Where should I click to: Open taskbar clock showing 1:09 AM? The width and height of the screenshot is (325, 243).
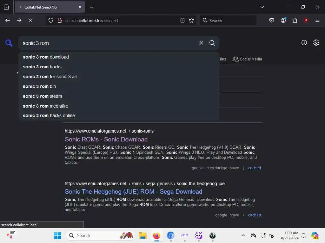click(289, 235)
